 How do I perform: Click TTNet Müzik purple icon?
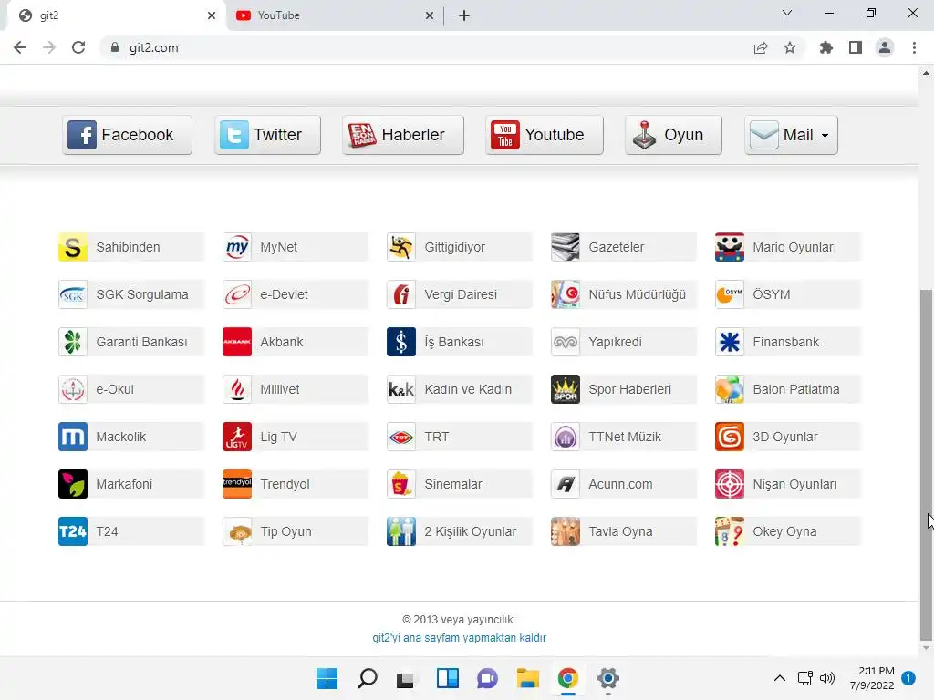tap(566, 437)
